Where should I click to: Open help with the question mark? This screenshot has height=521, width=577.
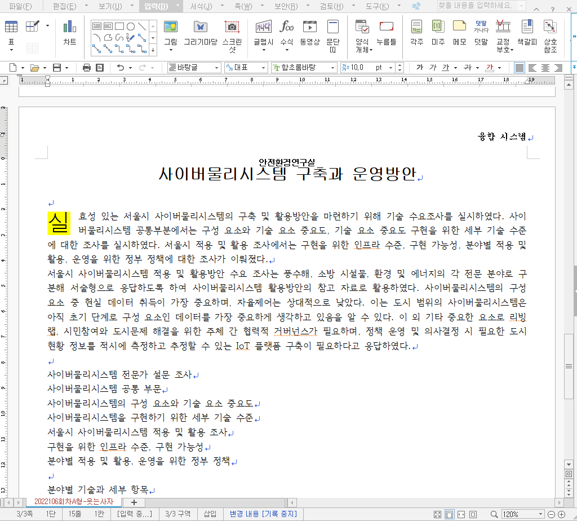553,9
